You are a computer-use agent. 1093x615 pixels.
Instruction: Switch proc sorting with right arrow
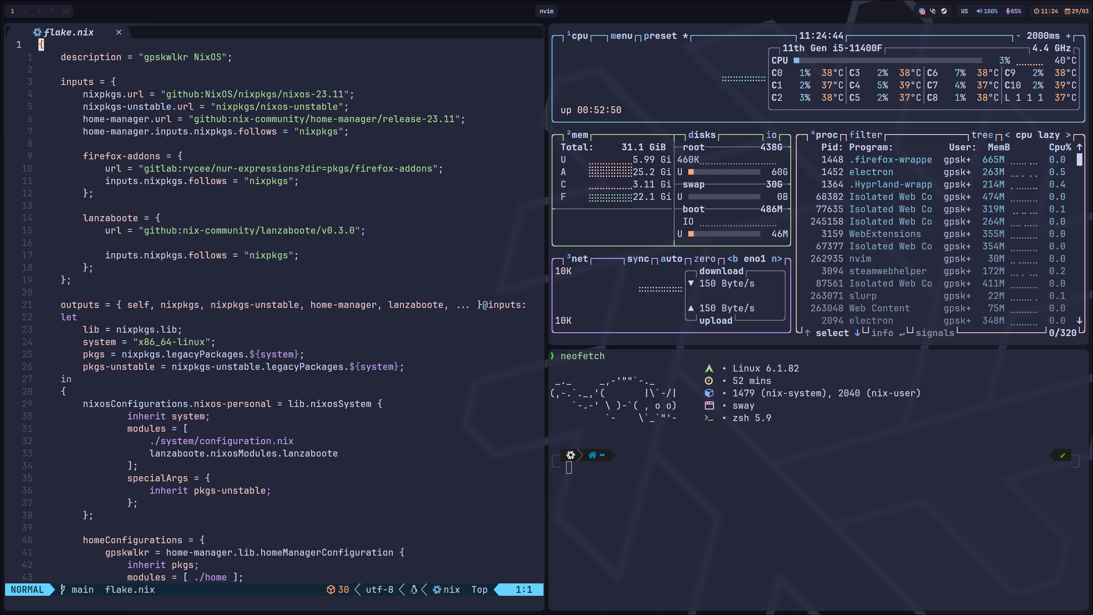click(1068, 135)
